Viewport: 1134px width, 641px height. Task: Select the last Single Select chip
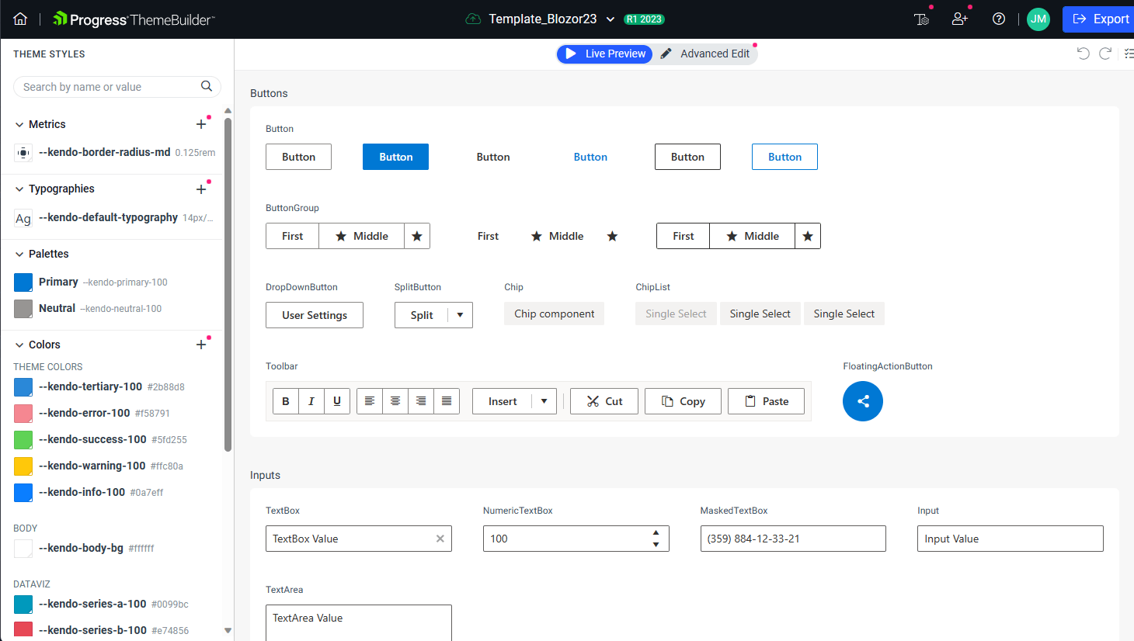click(844, 314)
